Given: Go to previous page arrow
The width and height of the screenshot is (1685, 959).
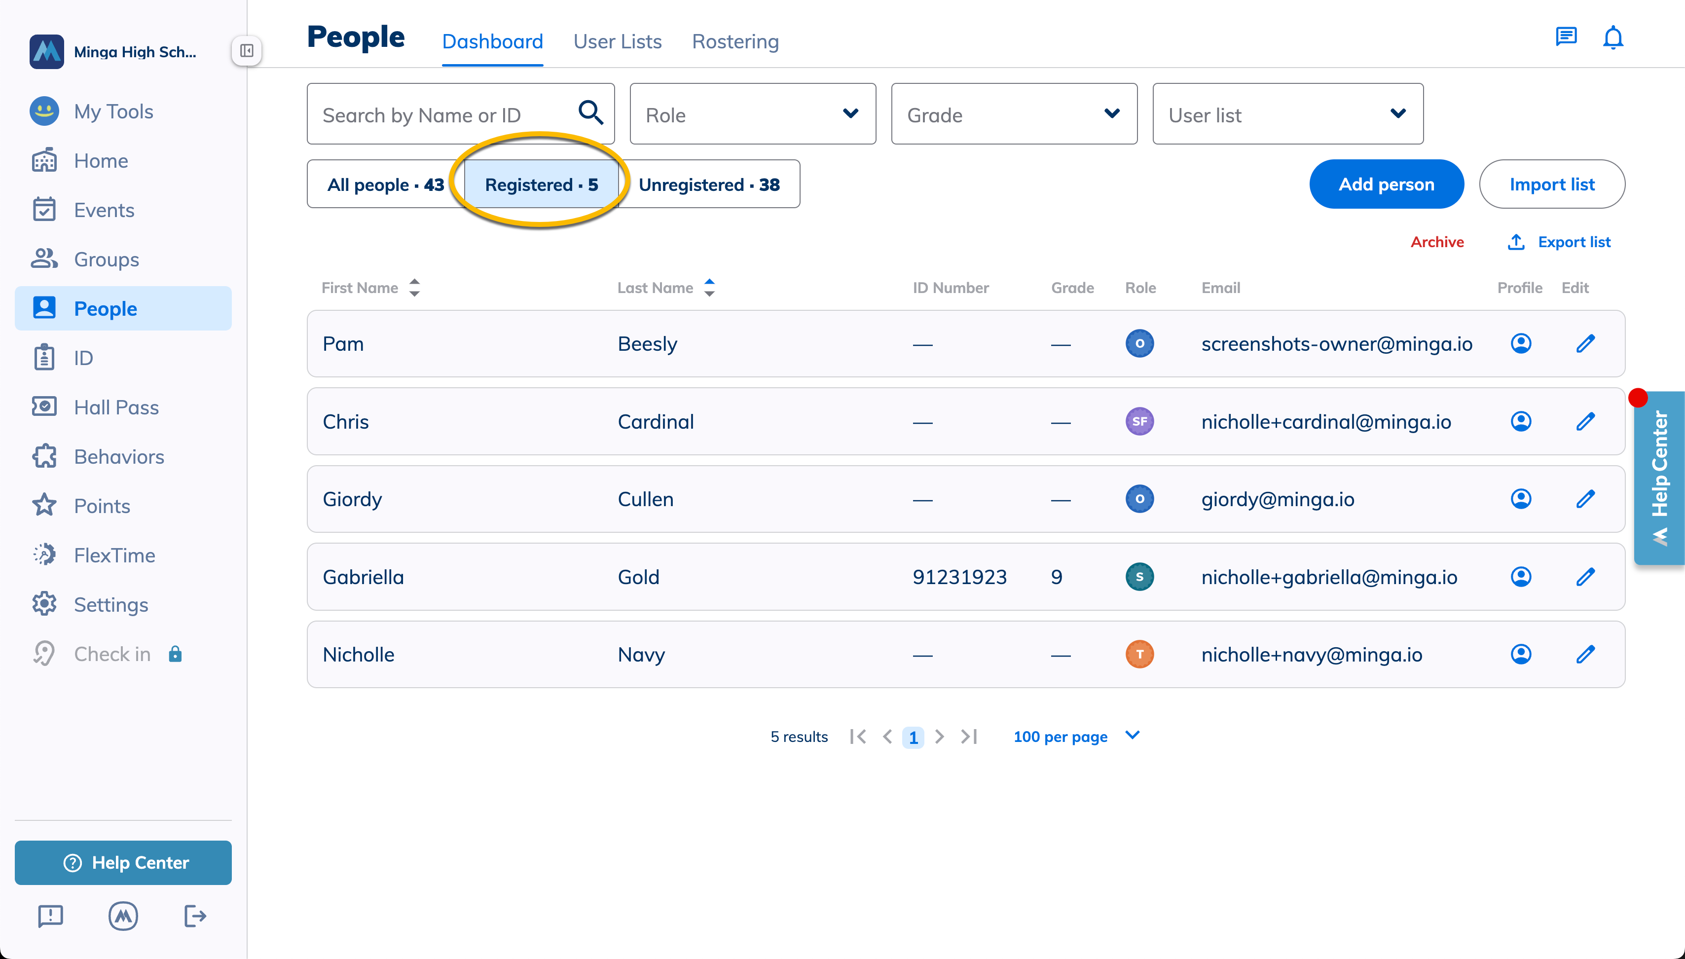Looking at the screenshot, I should coord(887,737).
